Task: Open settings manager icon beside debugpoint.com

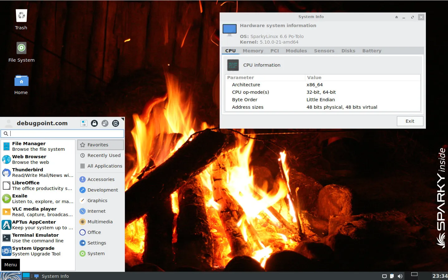Action: pos(84,123)
